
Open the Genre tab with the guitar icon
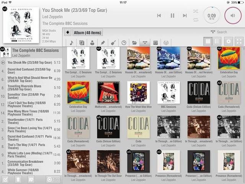click(113, 42)
